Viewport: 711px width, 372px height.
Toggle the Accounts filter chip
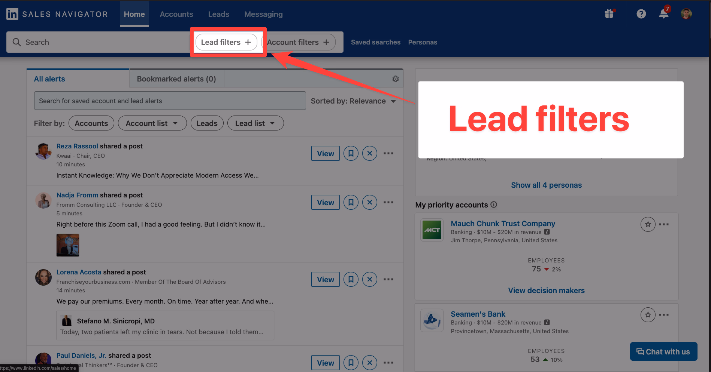coord(91,123)
